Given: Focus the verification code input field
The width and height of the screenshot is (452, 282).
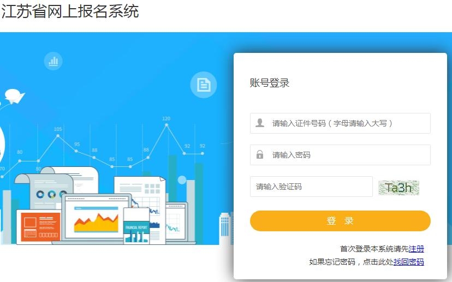Looking at the screenshot, I should tap(311, 187).
